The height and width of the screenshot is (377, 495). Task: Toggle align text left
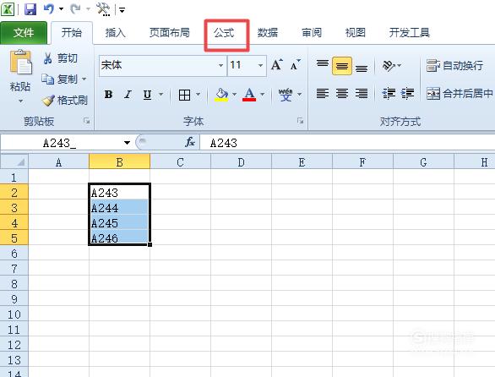(323, 94)
